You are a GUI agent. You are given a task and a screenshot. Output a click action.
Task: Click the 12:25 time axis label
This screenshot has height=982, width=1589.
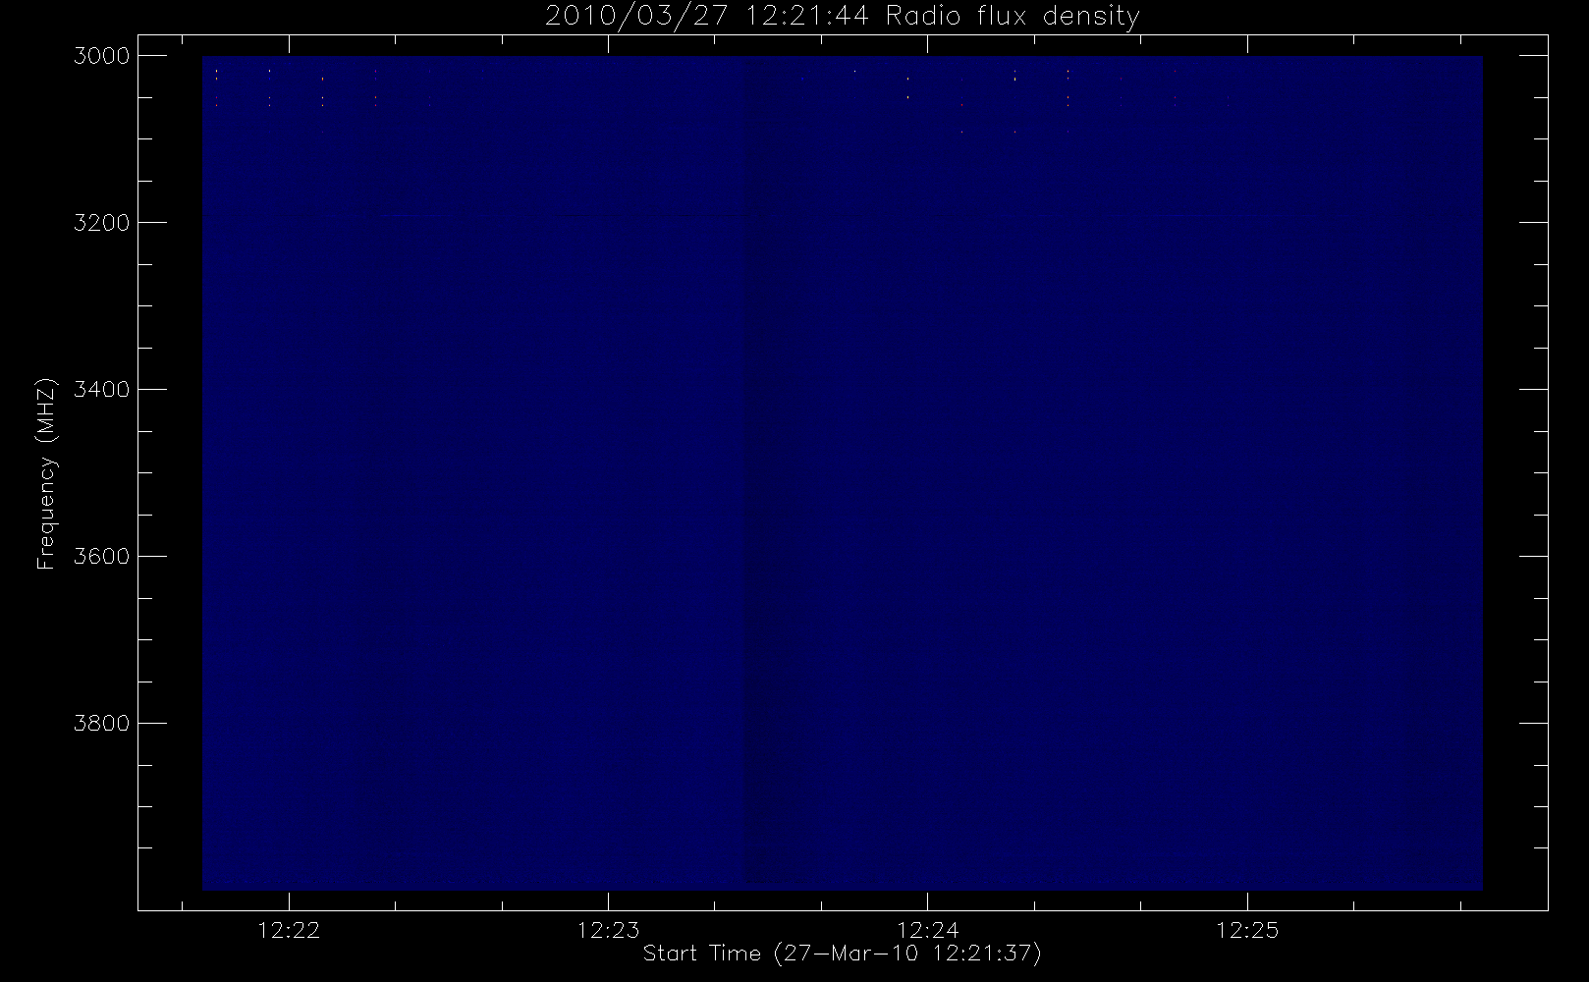[1247, 930]
